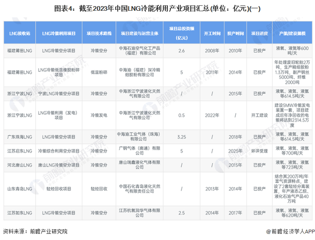315x240 pixels.
Task: Select the 2022年 start date cell
Action: point(212,115)
